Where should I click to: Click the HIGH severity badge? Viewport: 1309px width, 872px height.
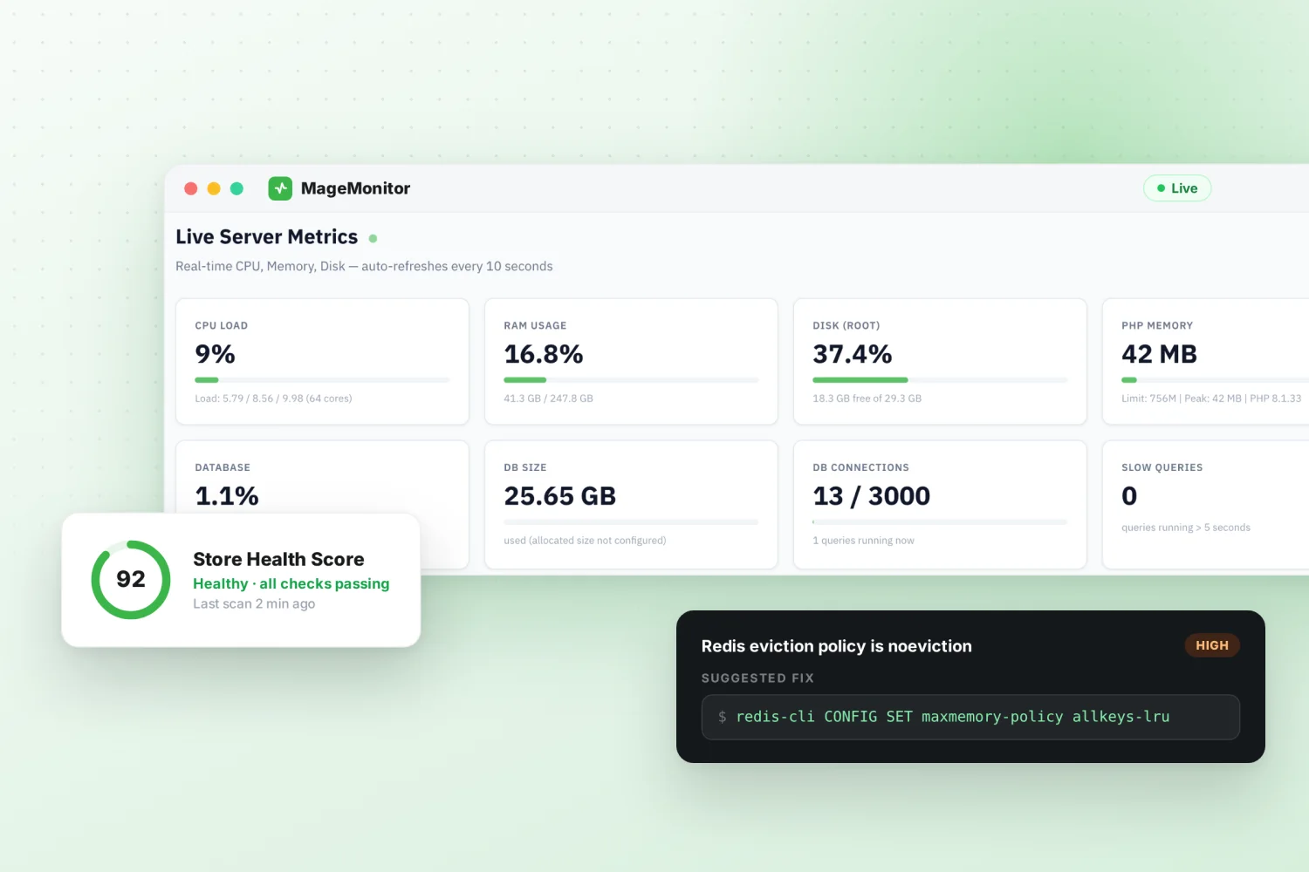click(1212, 645)
